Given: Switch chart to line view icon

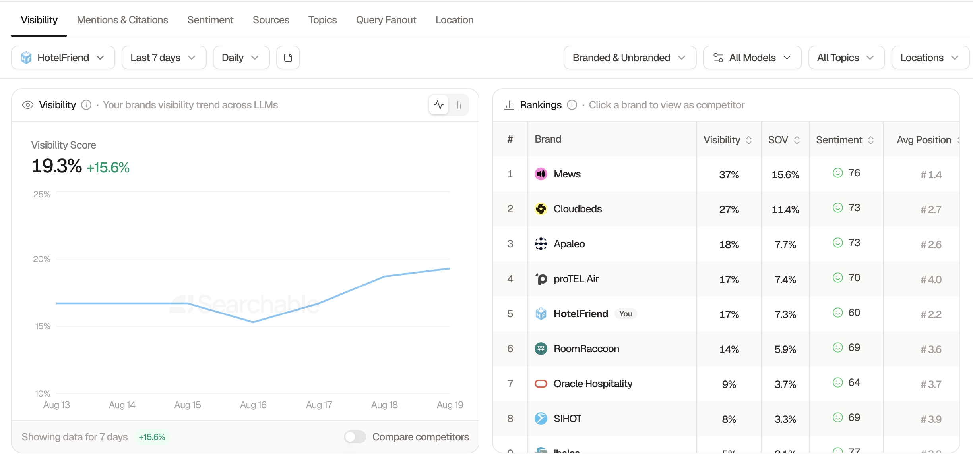Looking at the screenshot, I should (439, 105).
